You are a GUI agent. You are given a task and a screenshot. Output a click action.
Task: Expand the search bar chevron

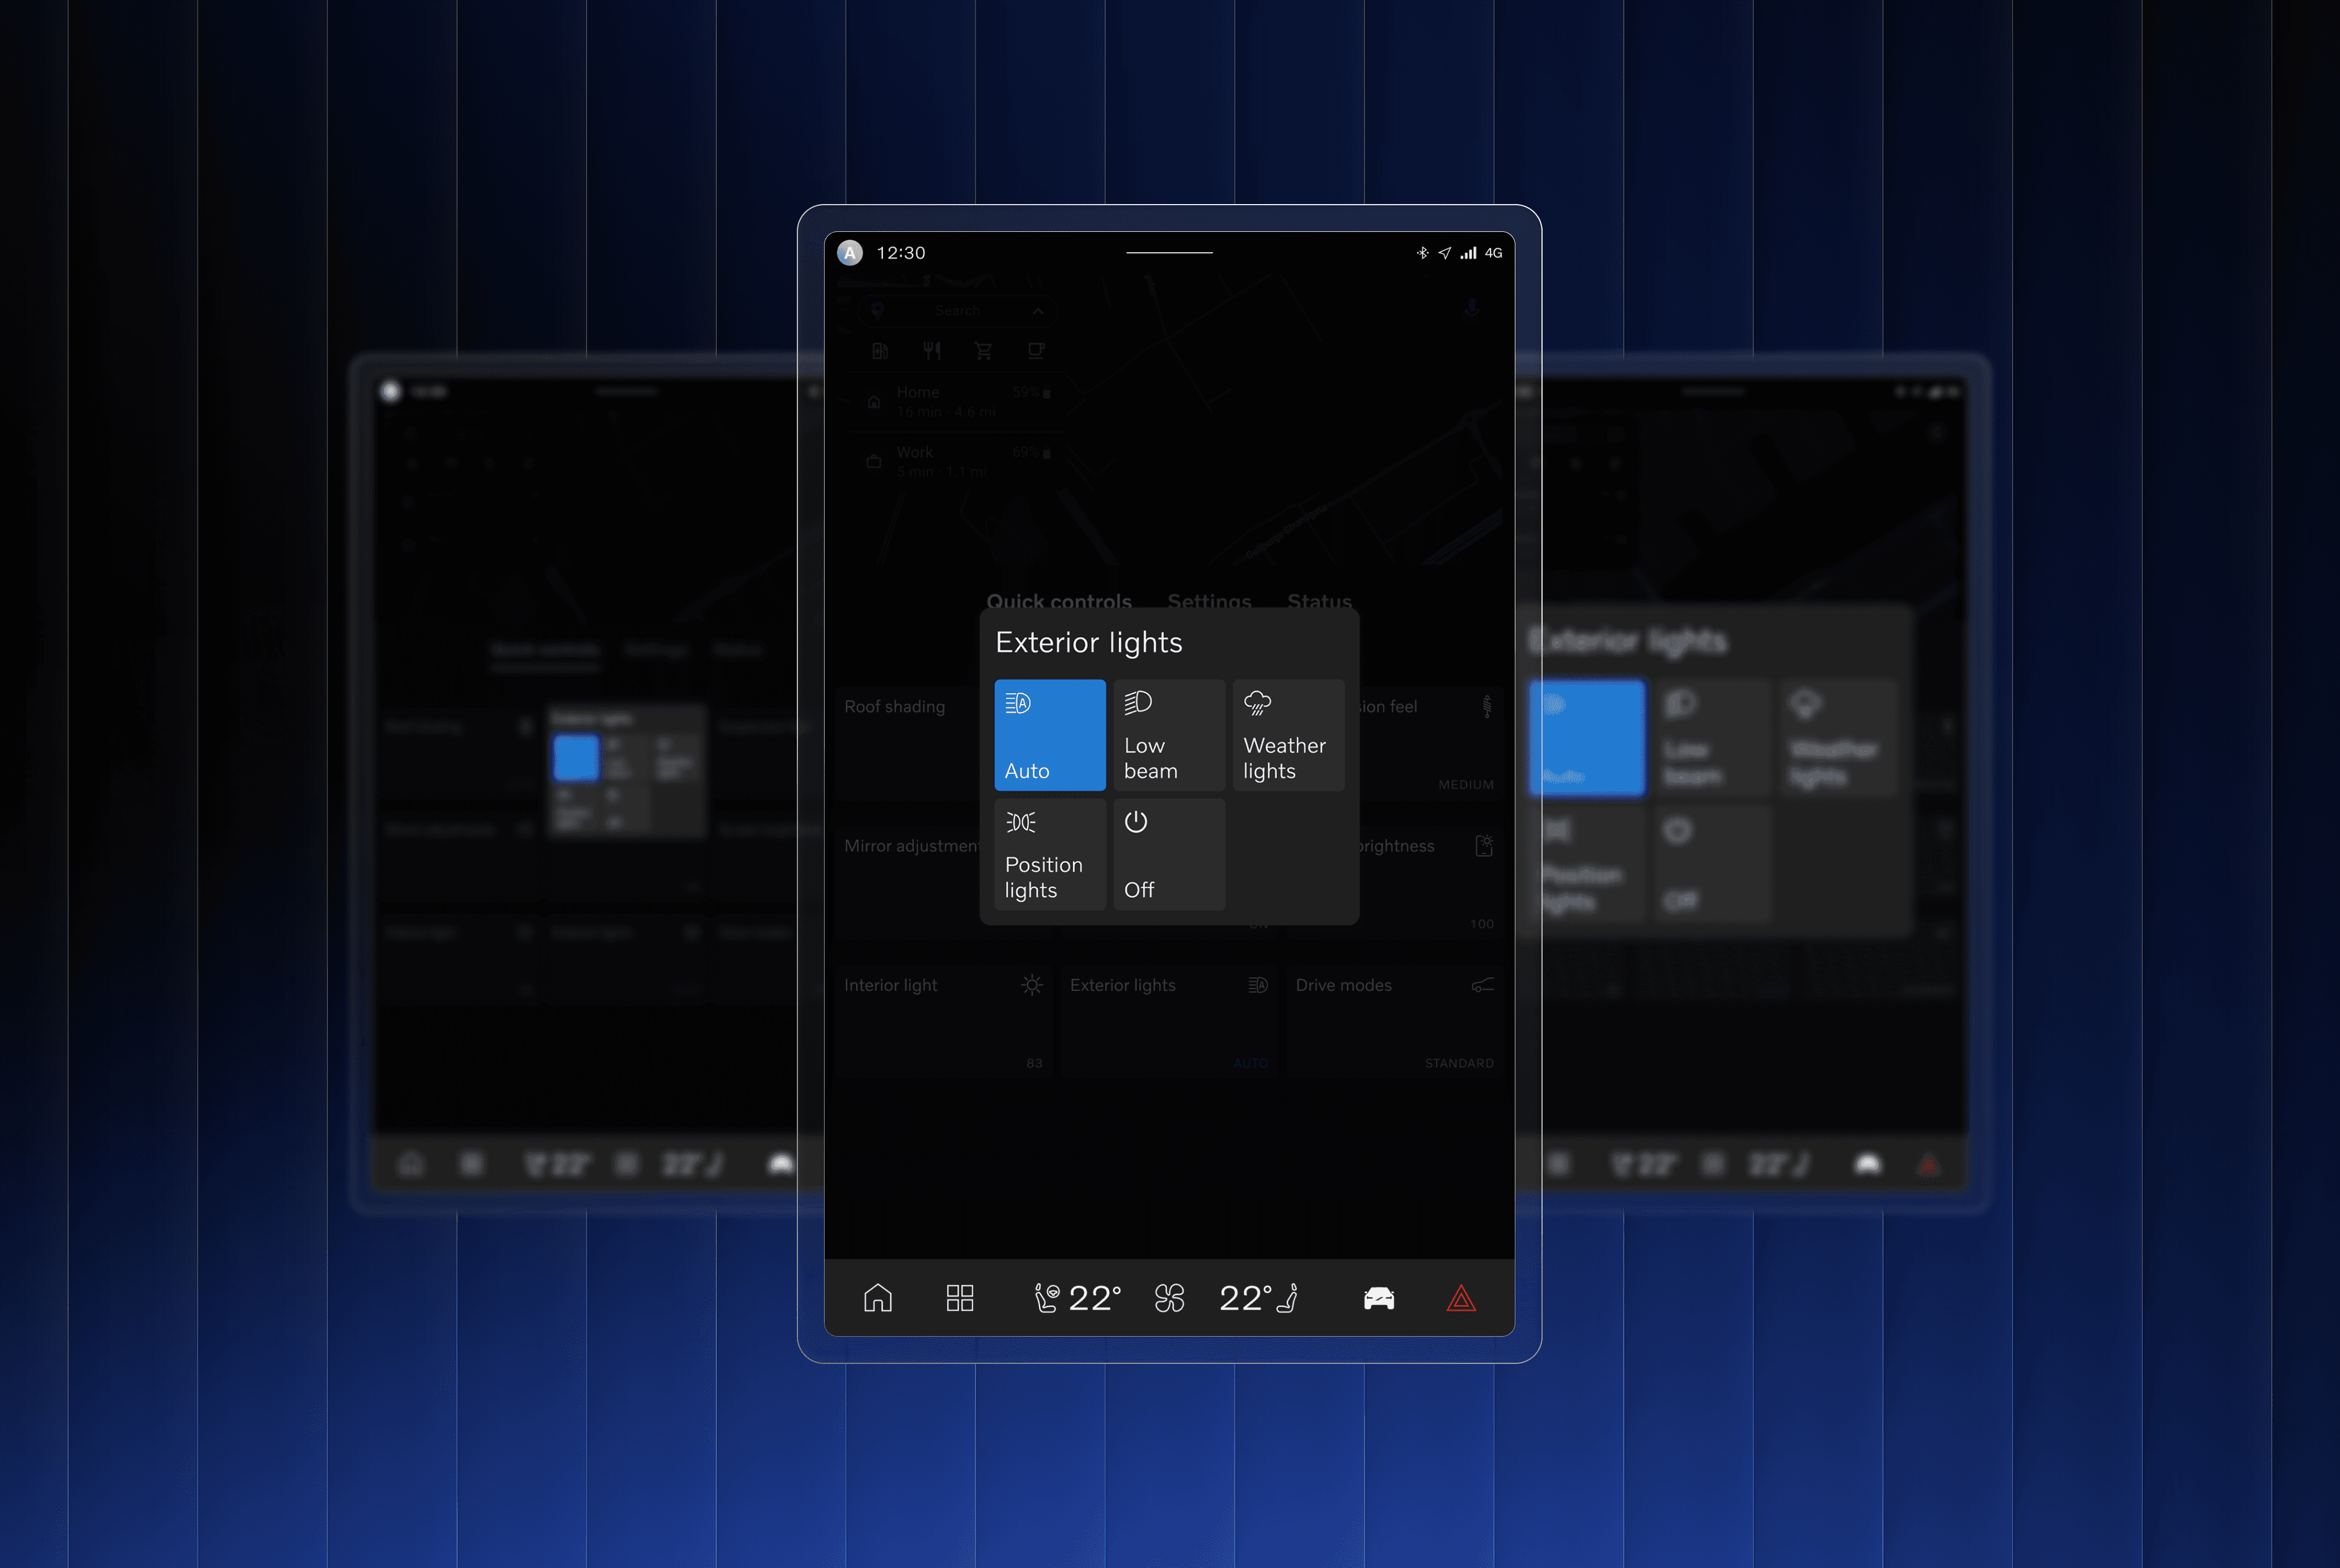click(1037, 311)
